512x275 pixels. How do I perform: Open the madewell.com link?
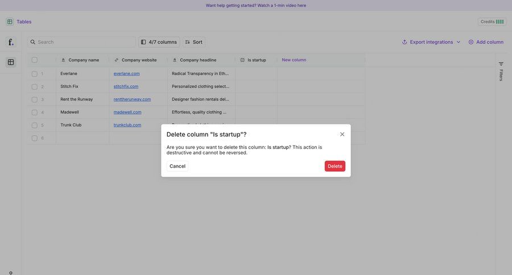tap(127, 113)
